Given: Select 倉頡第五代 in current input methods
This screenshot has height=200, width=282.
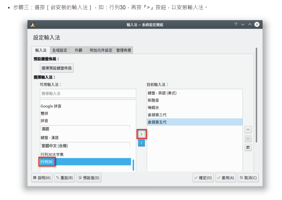Looking at the screenshot, I should tap(195, 122).
